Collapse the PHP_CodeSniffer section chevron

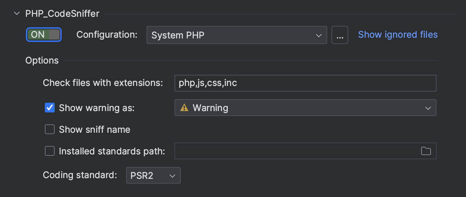(16, 14)
